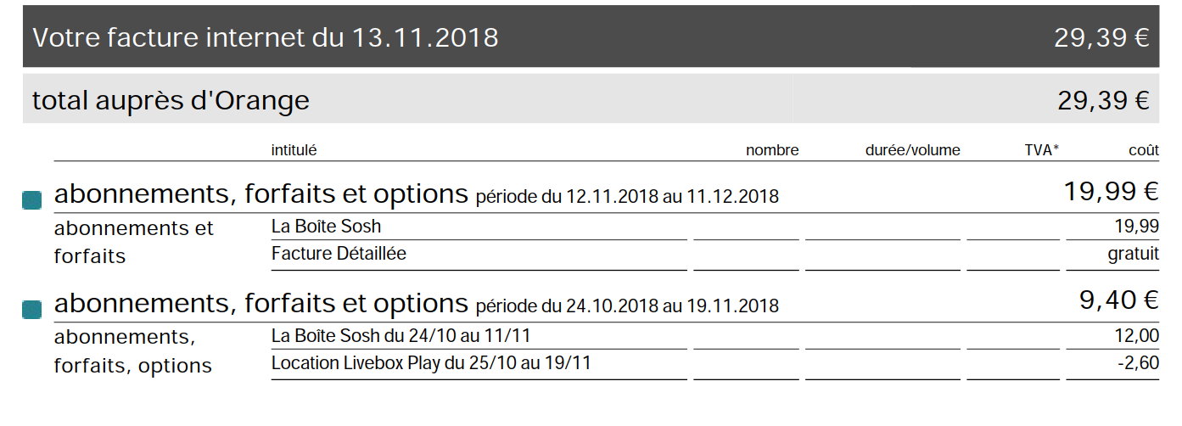1182x426 pixels.
Task: Select the "intitulé" column header
Action: [294, 150]
